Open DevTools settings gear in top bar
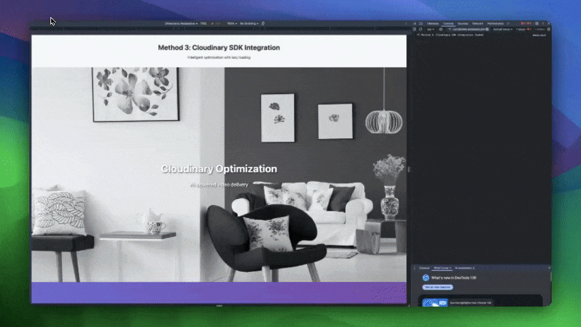This screenshot has height=327, width=581. pos(537,24)
